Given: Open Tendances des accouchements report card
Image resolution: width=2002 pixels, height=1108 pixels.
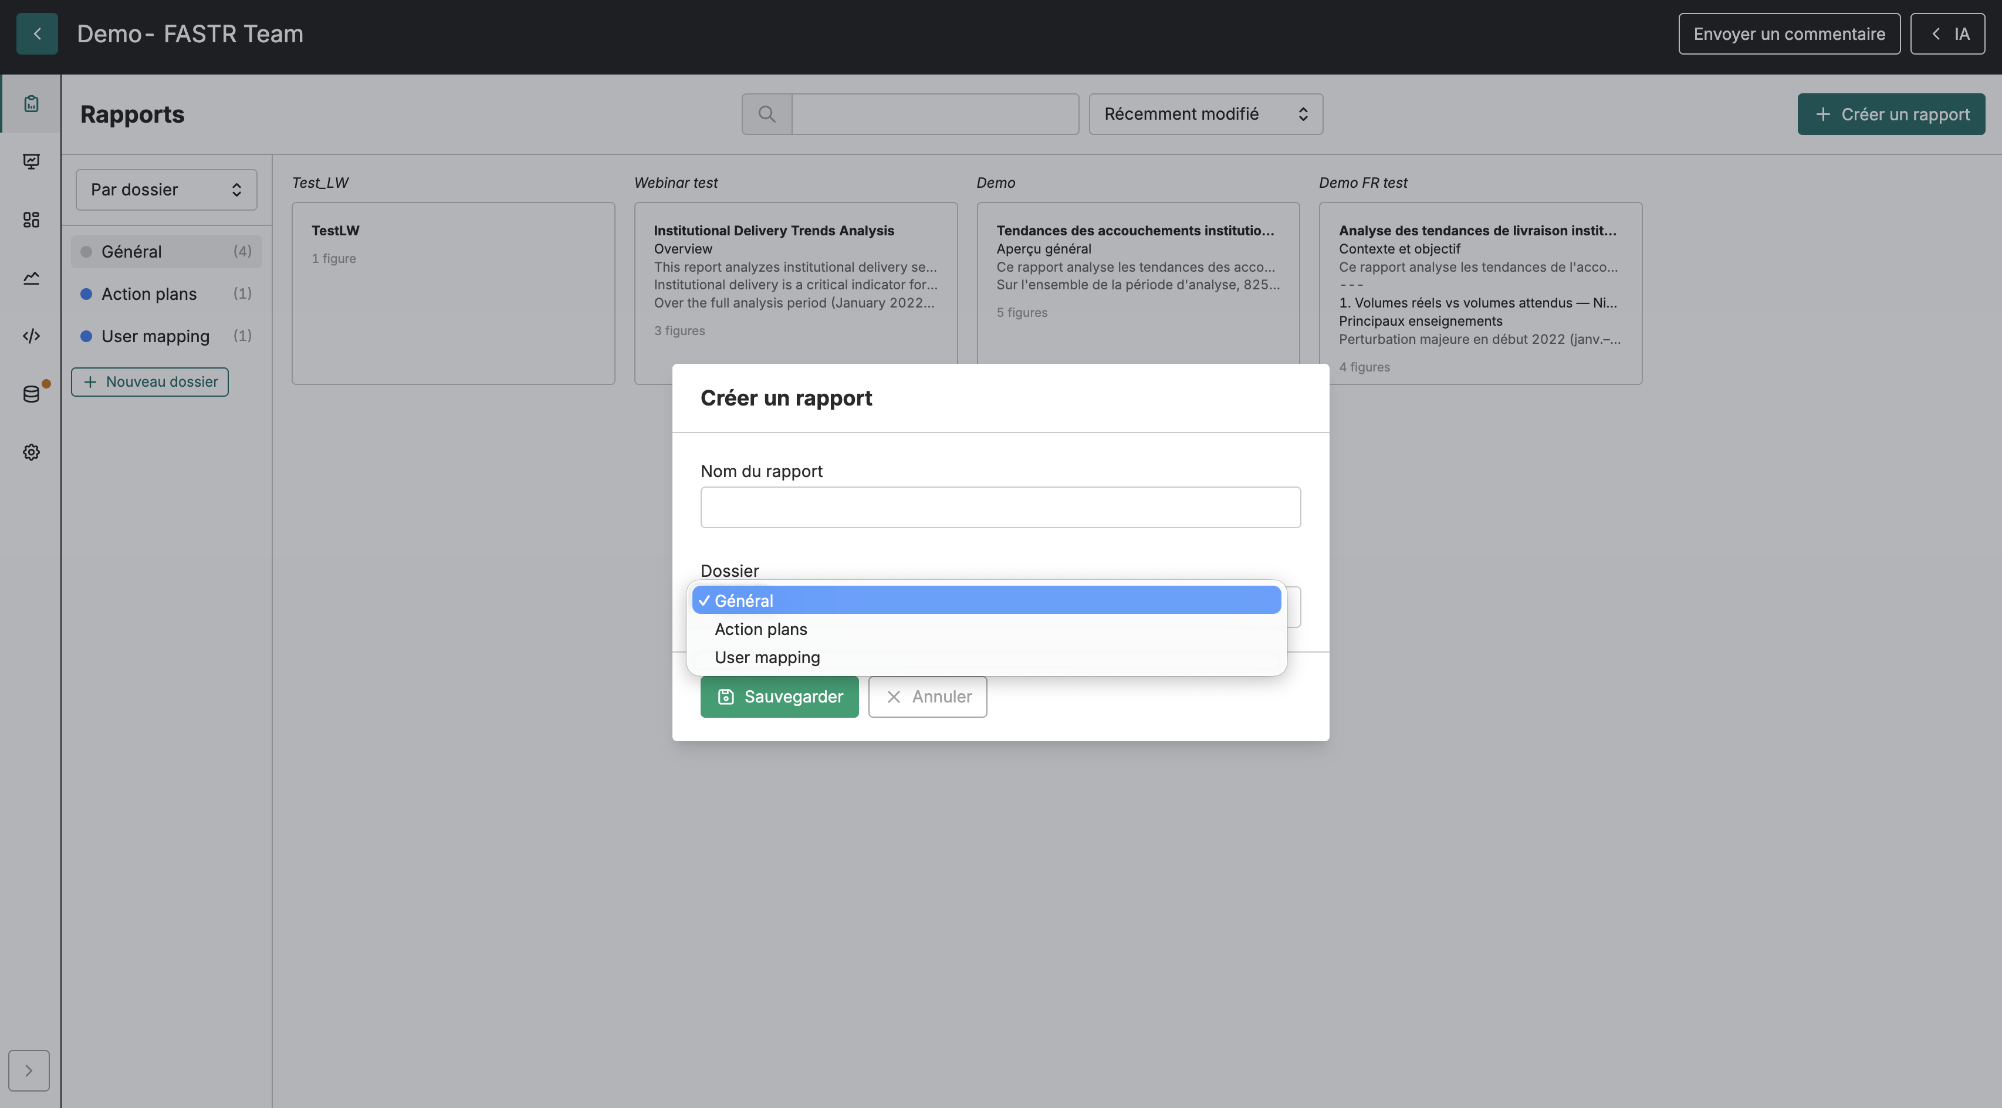Looking at the screenshot, I should (1138, 283).
